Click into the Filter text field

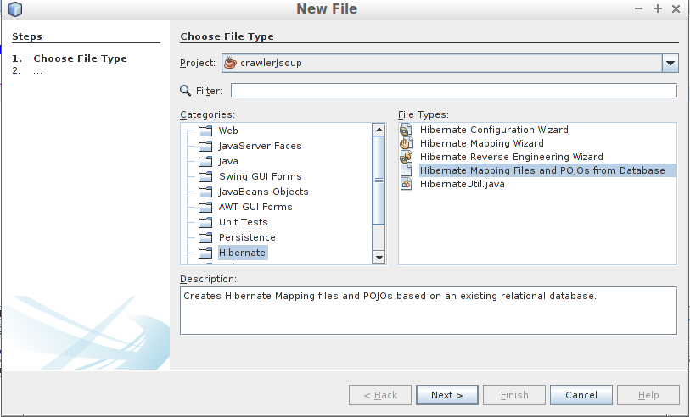coord(454,91)
